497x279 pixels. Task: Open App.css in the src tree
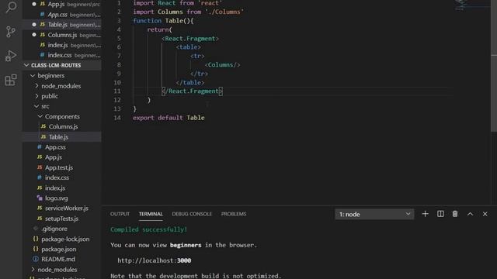point(62,147)
